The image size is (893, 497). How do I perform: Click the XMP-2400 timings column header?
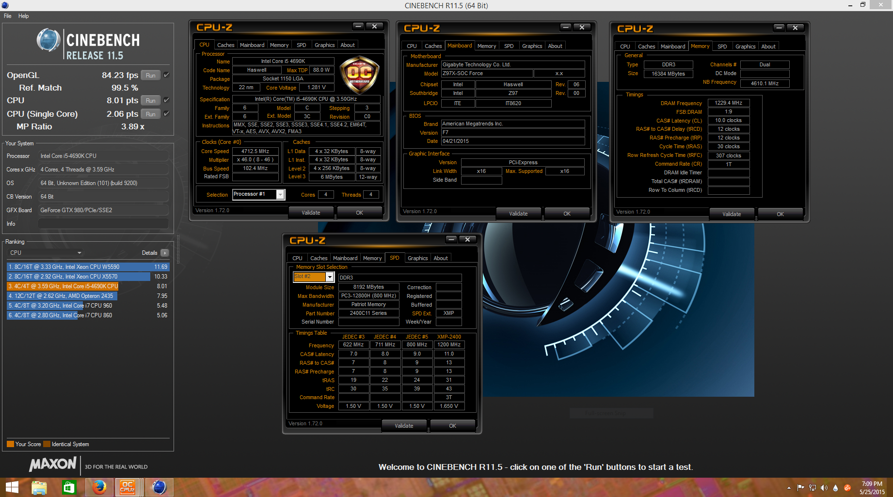pos(449,337)
